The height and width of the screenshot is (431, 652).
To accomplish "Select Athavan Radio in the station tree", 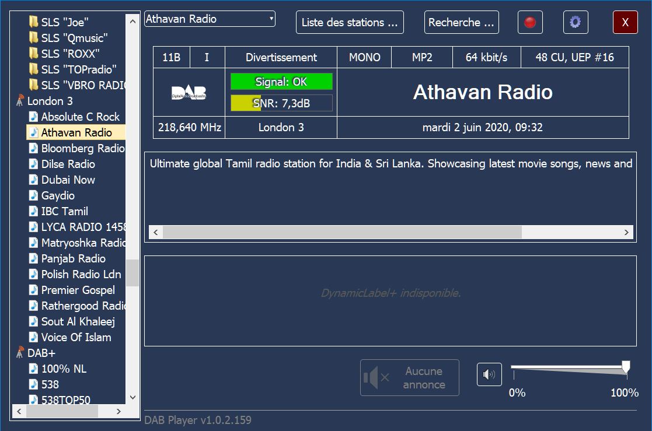I will pyautogui.click(x=76, y=132).
